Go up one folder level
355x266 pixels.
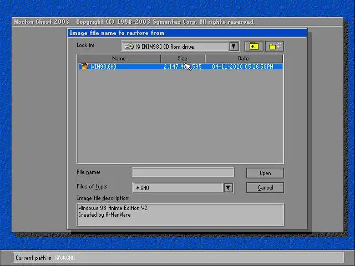pos(254,47)
